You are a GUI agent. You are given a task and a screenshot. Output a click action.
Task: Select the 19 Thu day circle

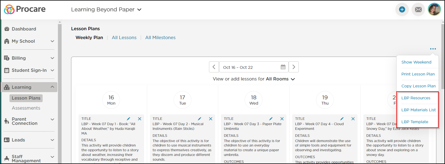point(325,100)
